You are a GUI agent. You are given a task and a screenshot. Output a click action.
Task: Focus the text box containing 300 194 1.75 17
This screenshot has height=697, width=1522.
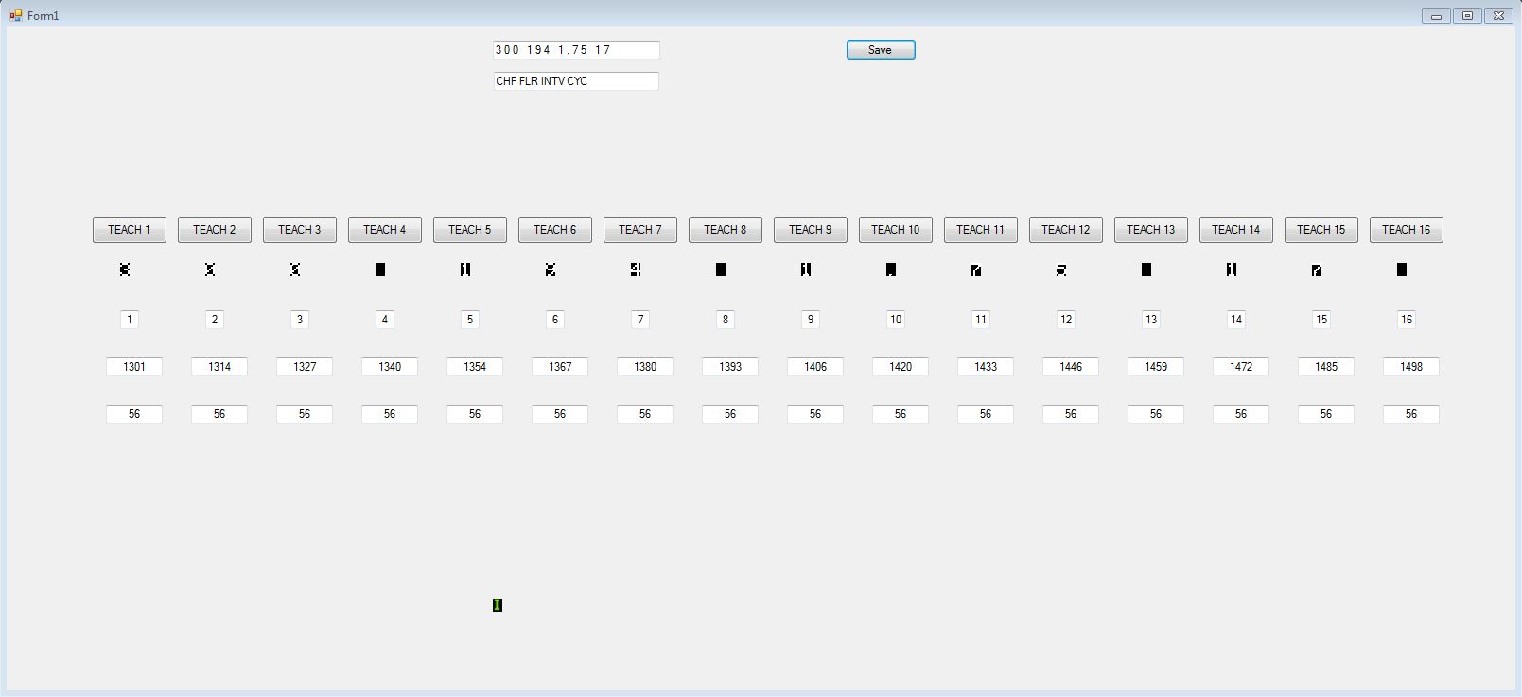576,50
